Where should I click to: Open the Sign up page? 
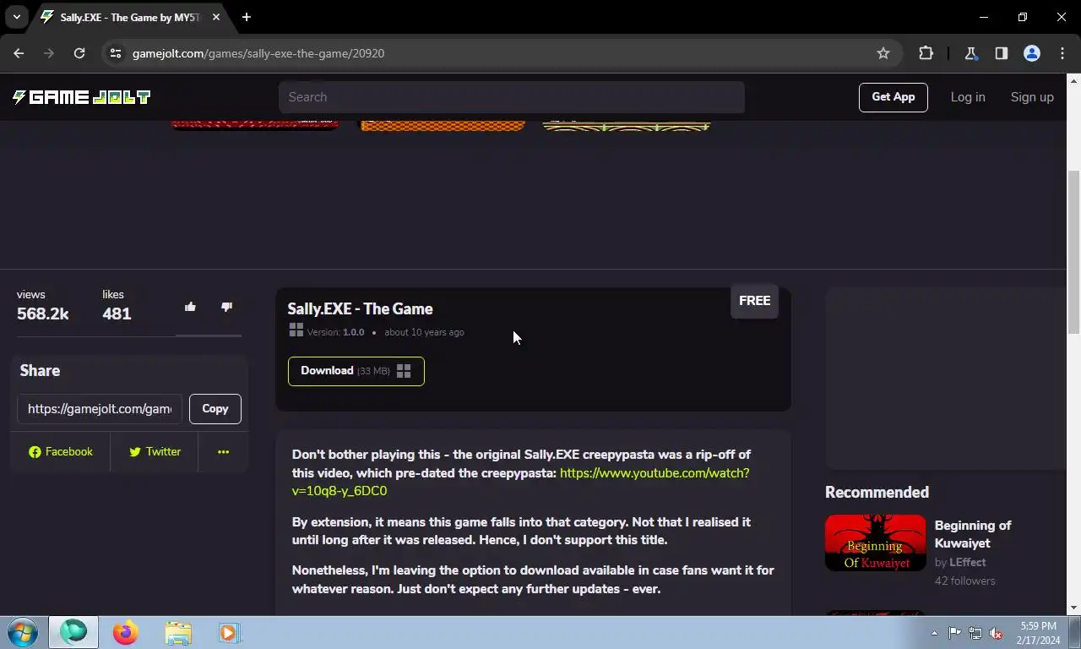(x=1032, y=97)
